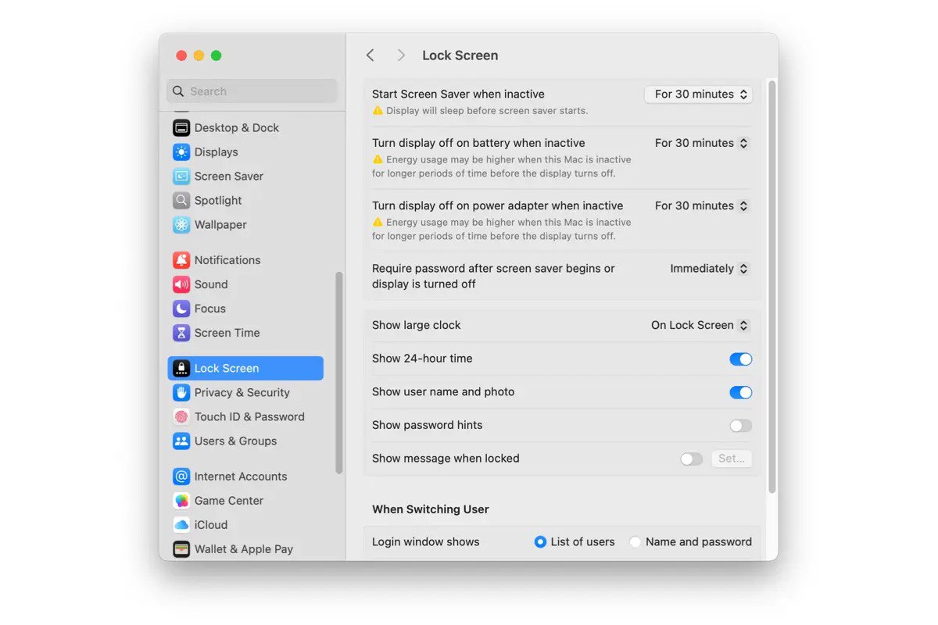Open Users & Groups label
Image resolution: width=938 pixels, height=625 pixels.
pos(236,441)
